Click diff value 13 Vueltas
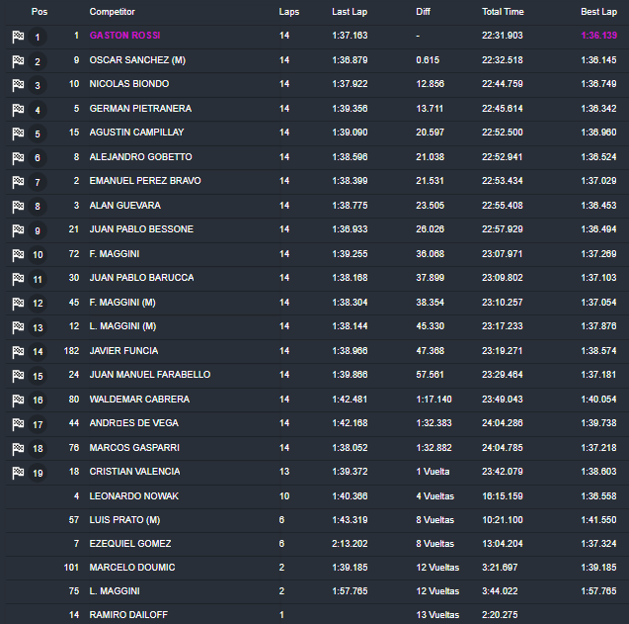Viewport: 629px width, 624px height. click(437, 615)
